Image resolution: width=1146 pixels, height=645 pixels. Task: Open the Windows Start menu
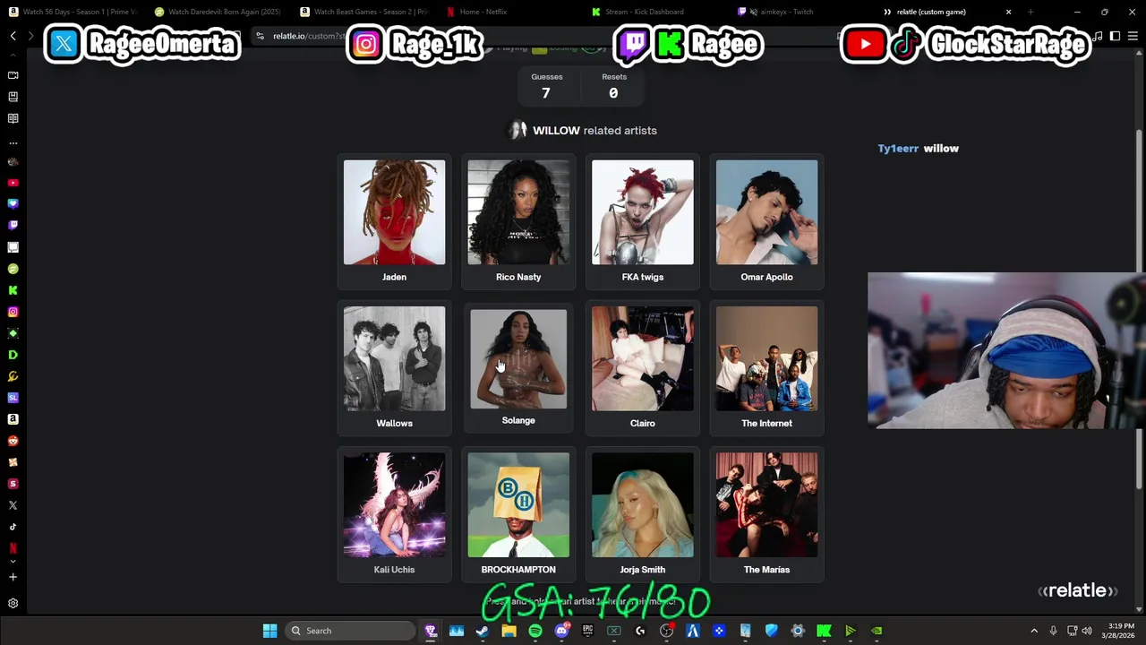pos(269,631)
